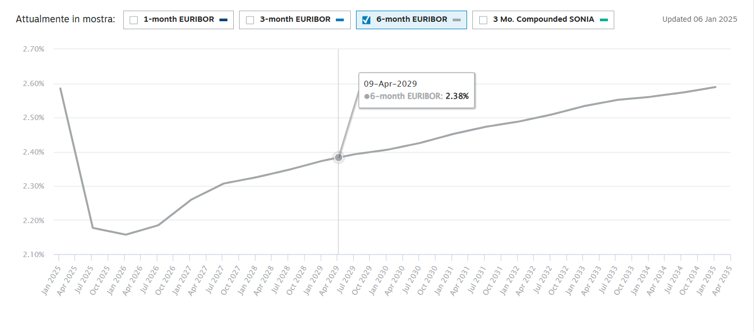Uncheck the 6-month EURIBOR checkbox
This screenshot has width=754, height=332.
(x=366, y=20)
